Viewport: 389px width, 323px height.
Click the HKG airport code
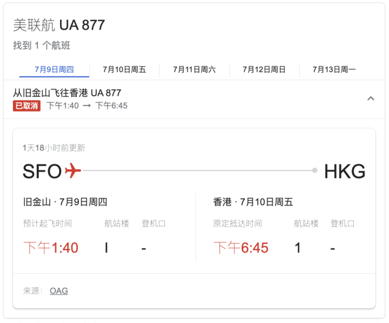point(345,171)
